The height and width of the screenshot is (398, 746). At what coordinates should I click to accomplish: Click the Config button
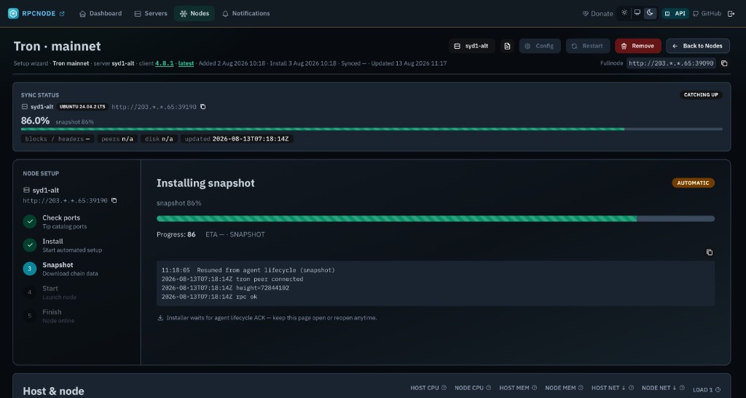pyautogui.click(x=540, y=46)
